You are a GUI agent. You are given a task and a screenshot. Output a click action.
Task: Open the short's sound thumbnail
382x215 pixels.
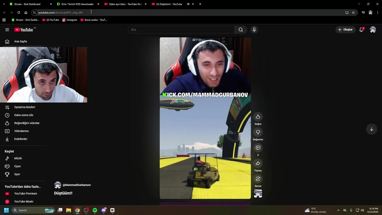pos(258,194)
